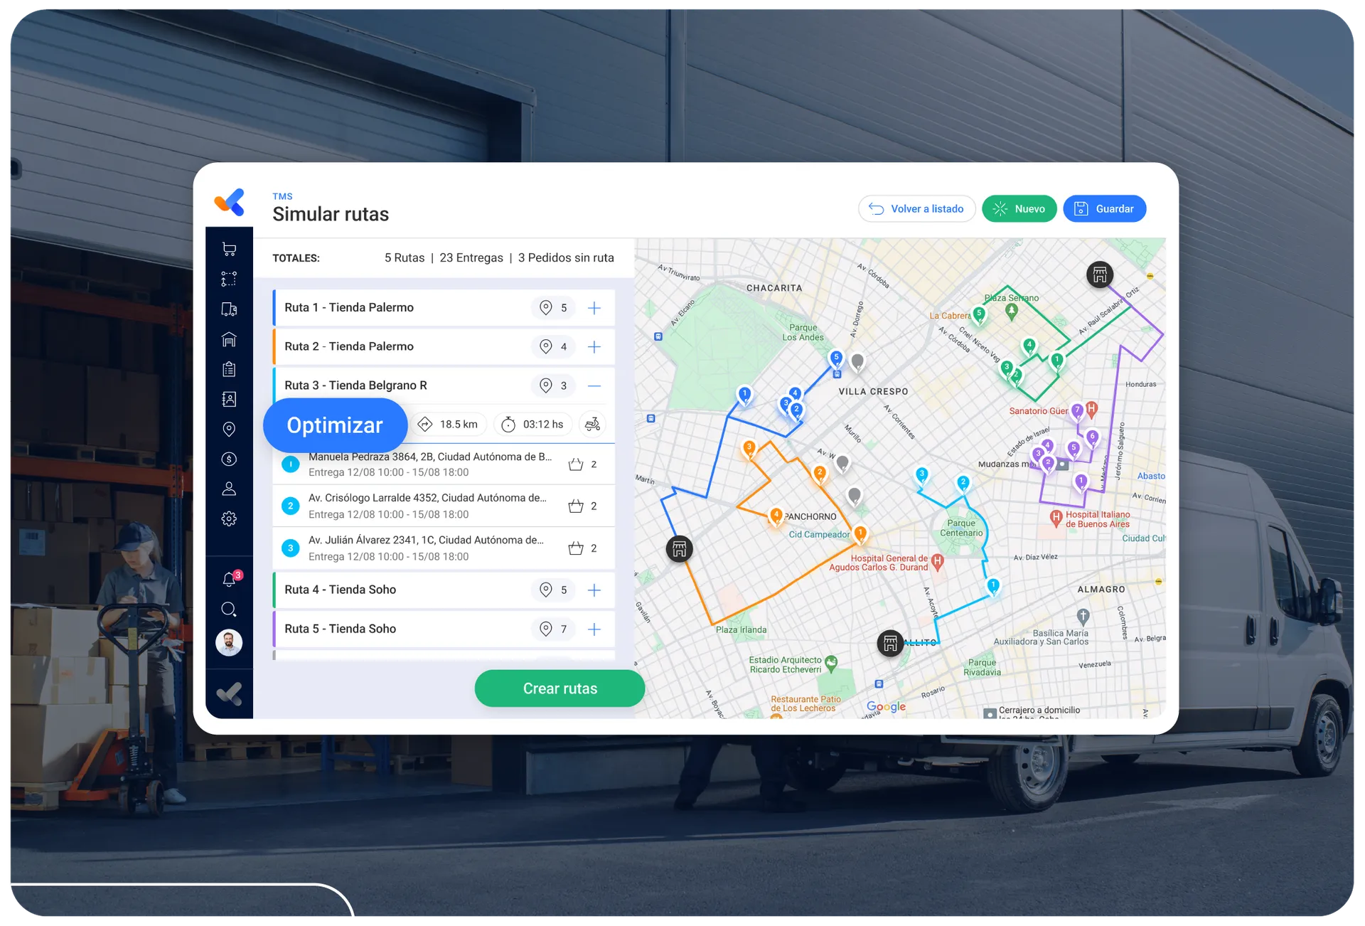Click the location pin sidebar icon

229,429
